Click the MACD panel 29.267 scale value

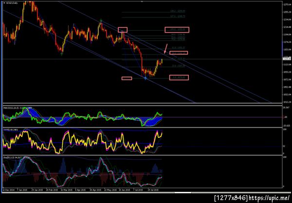point(287,108)
